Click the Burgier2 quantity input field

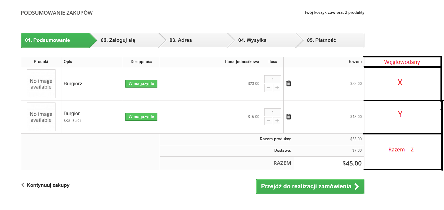click(273, 79)
